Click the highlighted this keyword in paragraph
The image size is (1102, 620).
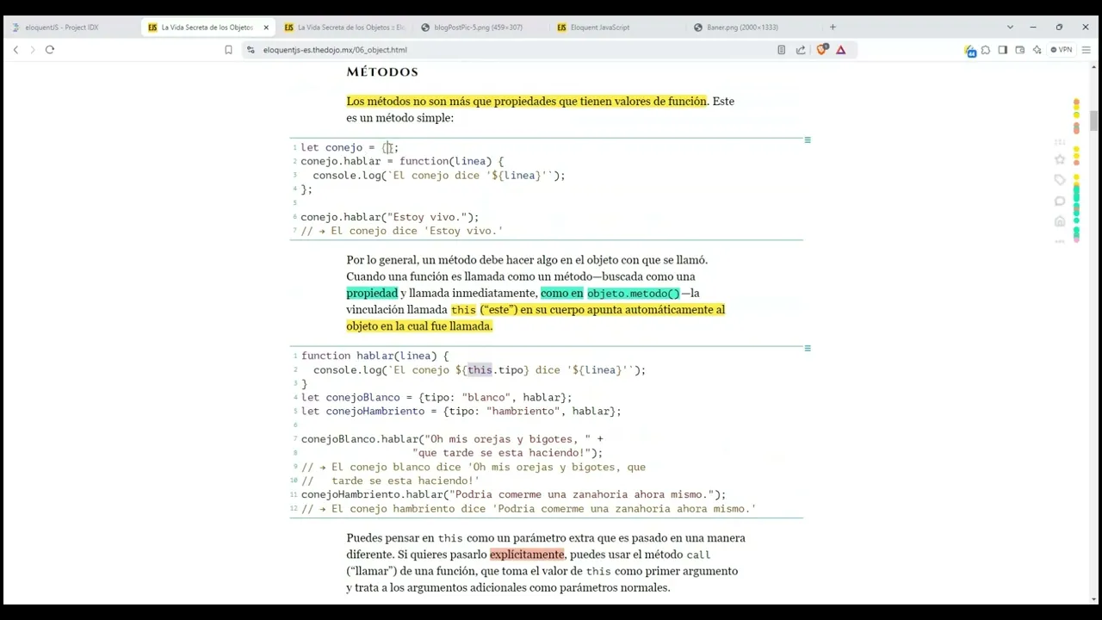click(x=463, y=310)
